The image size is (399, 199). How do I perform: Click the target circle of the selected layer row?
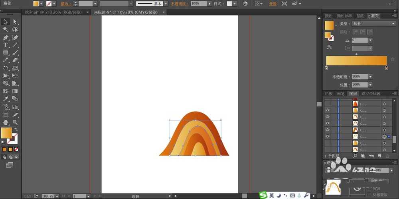(x=384, y=136)
